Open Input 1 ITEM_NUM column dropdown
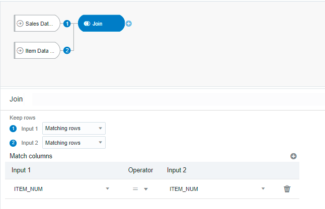Screen dimensions: 325x209 click(x=61, y=189)
